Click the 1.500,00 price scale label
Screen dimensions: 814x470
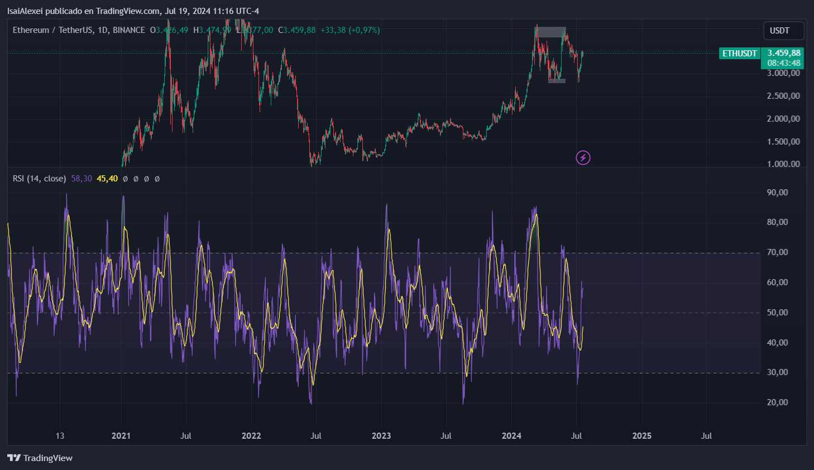[x=783, y=142]
